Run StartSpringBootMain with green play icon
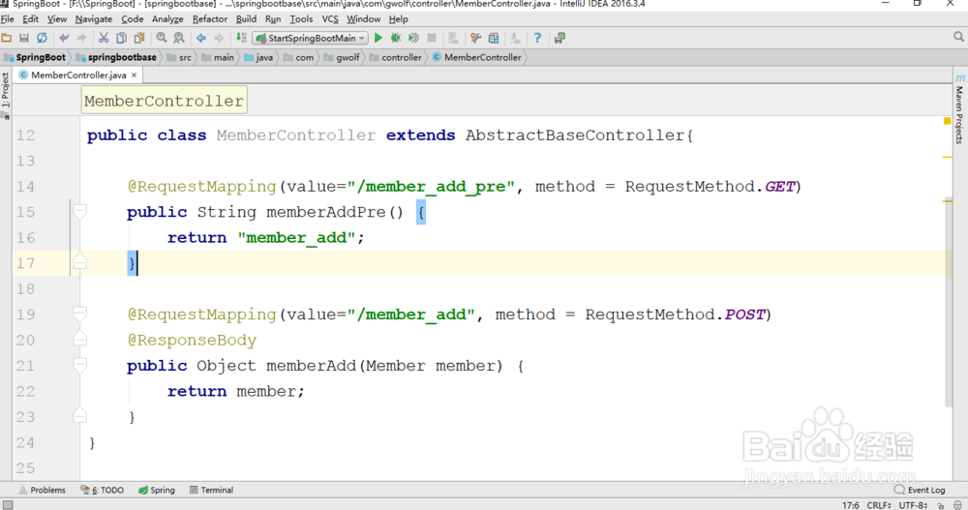Image resolution: width=968 pixels, height=510 pixels. (378, 39)
